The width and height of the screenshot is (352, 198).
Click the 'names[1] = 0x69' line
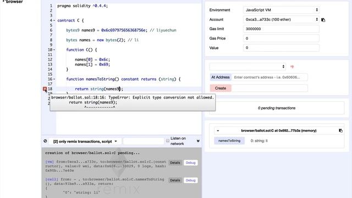coord(92,64)
